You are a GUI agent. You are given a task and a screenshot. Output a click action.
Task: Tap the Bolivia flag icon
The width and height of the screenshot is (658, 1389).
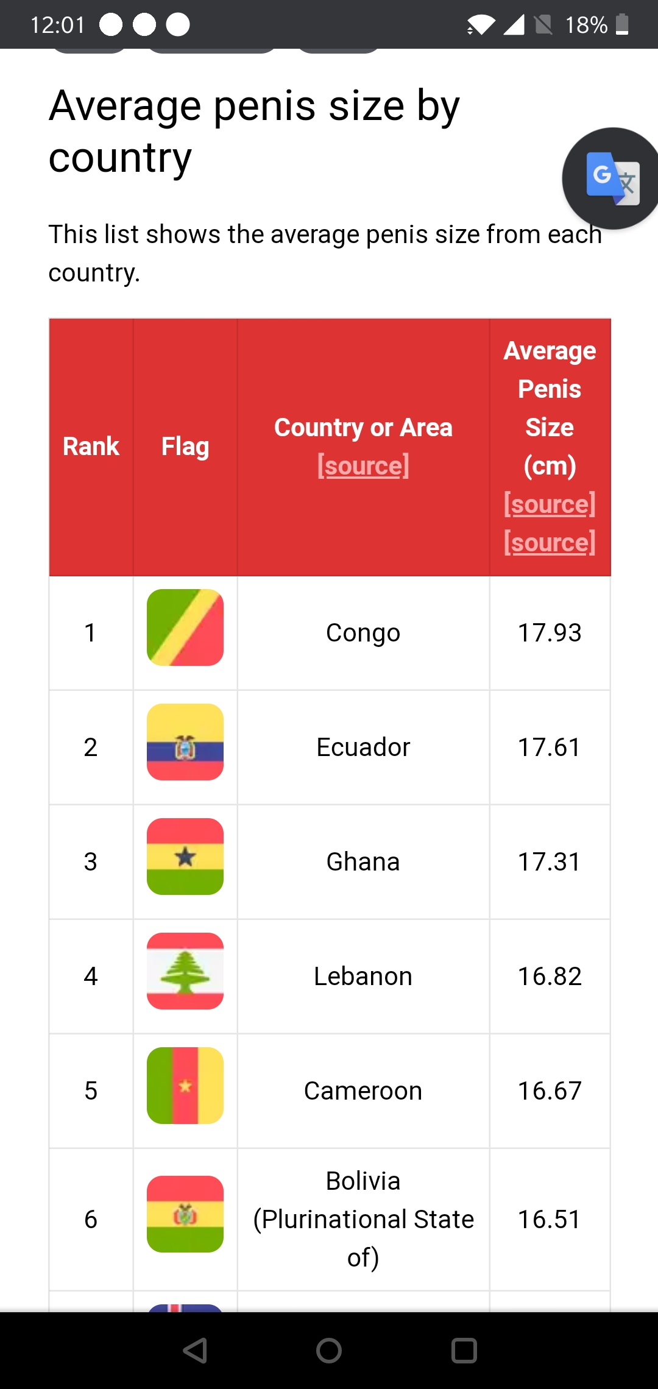[185, 1214]
